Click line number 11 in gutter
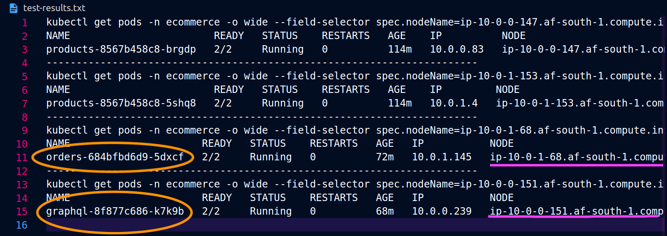The image size is (667, 236). [x=22, y=157]
